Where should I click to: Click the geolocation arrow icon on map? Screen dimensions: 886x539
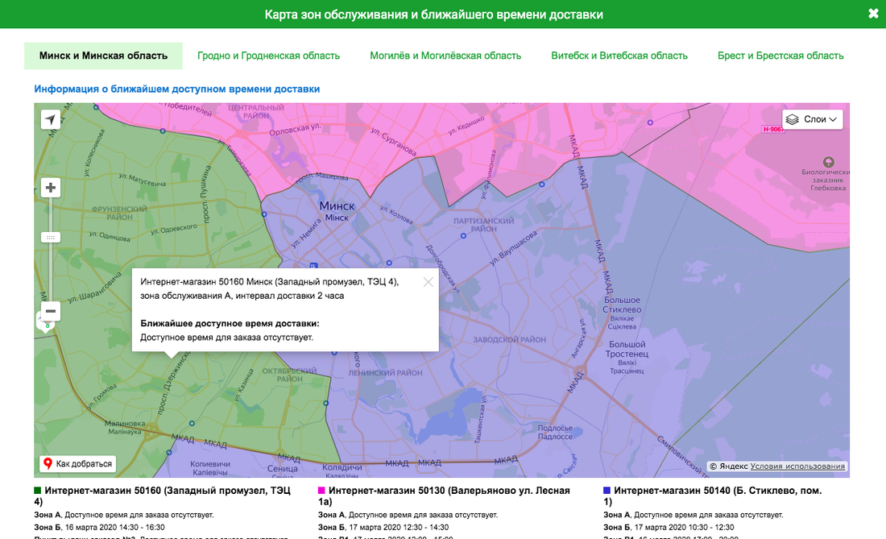point(51,120)
